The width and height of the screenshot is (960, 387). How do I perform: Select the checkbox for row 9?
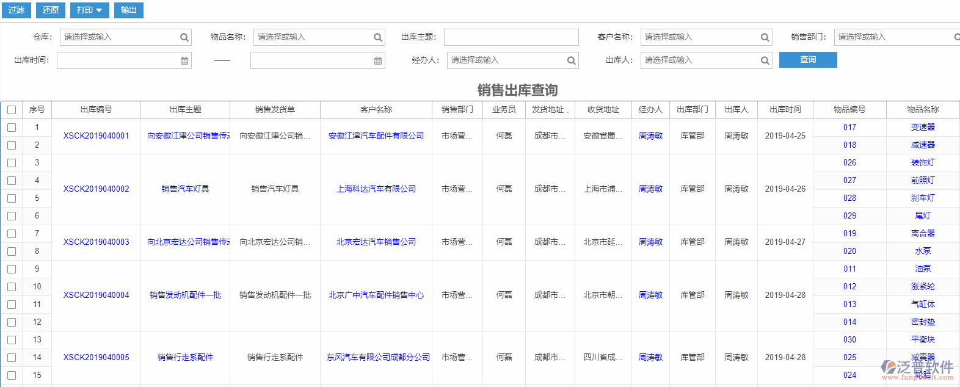click(12, 269)
